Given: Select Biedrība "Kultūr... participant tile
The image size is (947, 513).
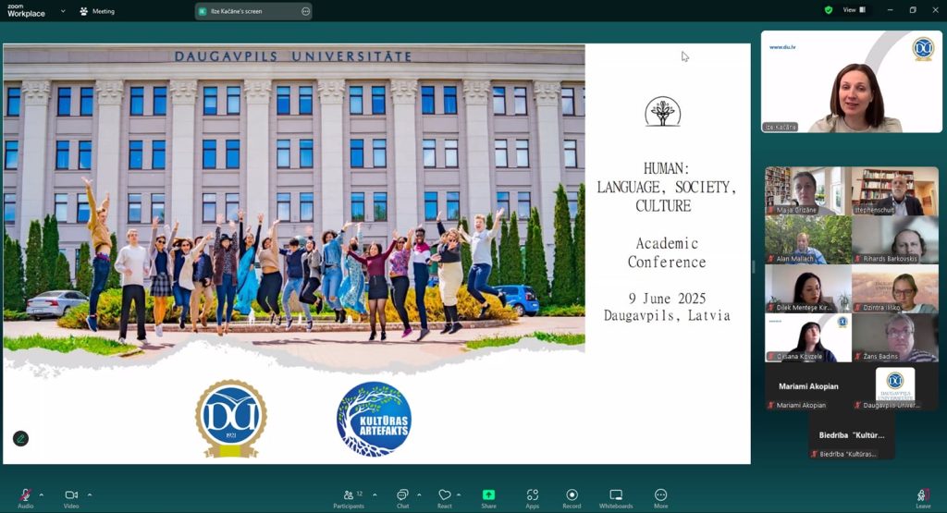Looking at the screenshot, I should [852, 435].
